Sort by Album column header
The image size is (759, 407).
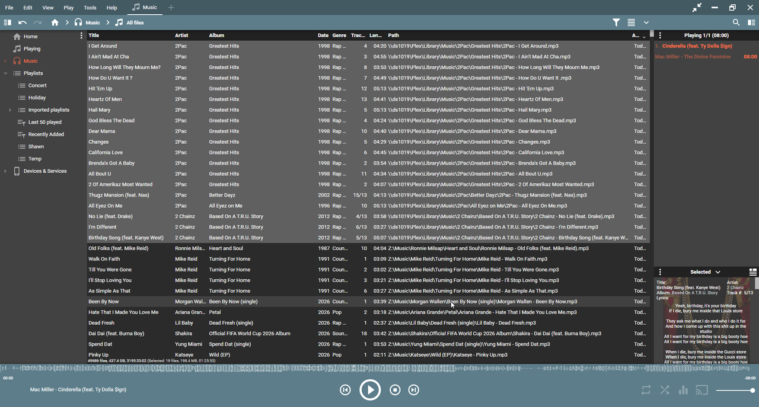point(261,35)
